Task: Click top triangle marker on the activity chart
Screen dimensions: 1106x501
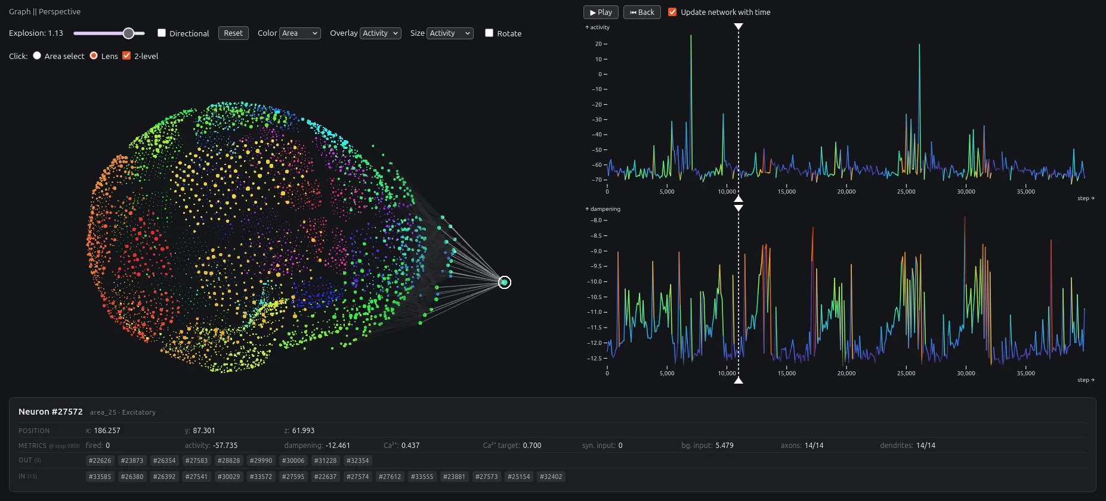Action: (739, 27)
